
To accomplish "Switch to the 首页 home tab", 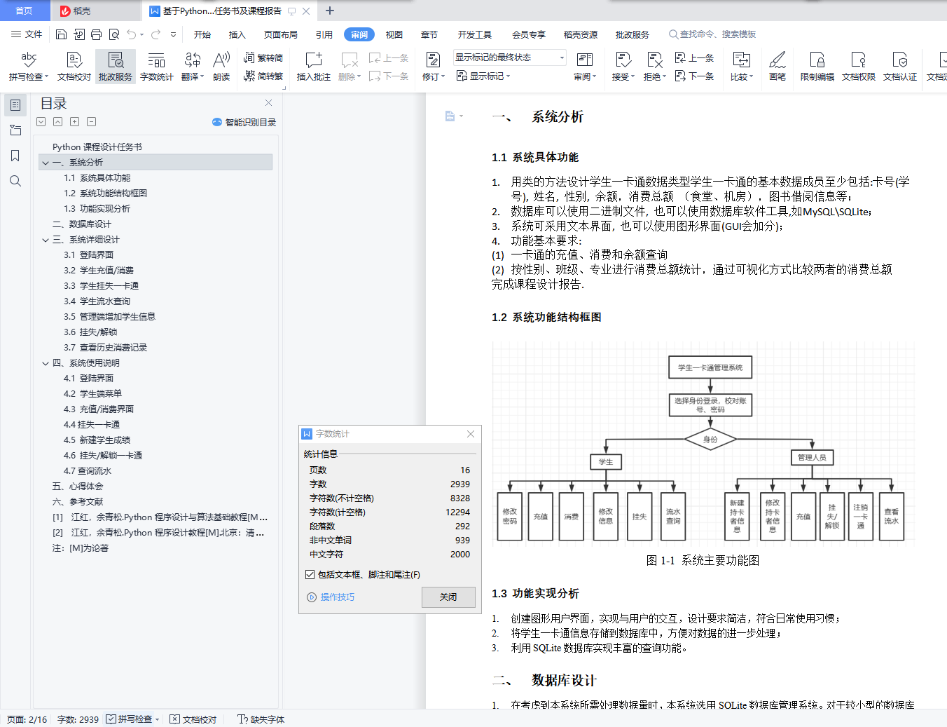I will (25, 11).
